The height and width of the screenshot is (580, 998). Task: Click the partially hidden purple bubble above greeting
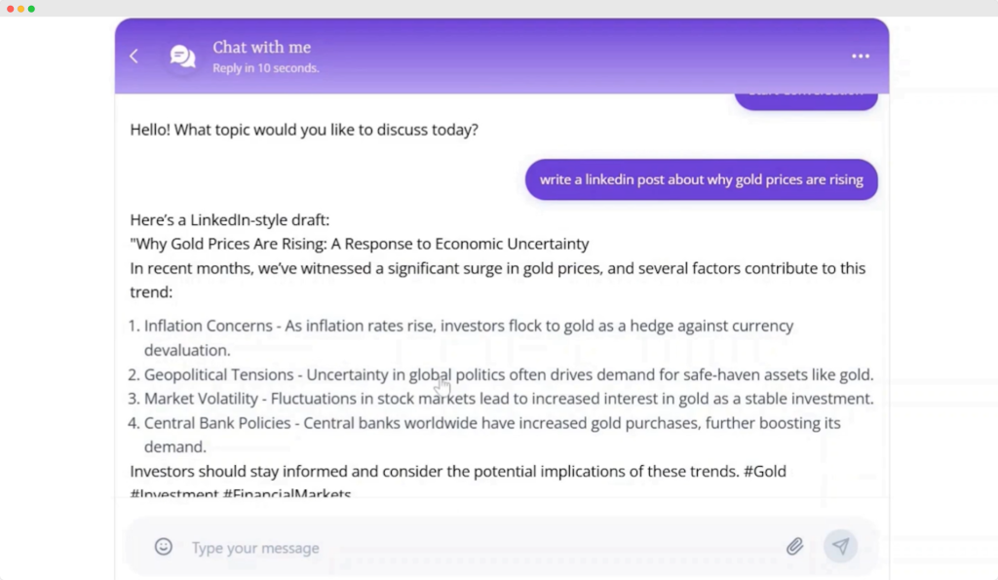[x=805, y=98]
